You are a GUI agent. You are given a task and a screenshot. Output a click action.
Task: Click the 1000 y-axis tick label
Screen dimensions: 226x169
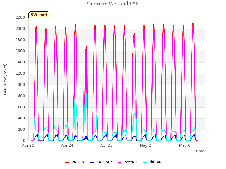20,84
